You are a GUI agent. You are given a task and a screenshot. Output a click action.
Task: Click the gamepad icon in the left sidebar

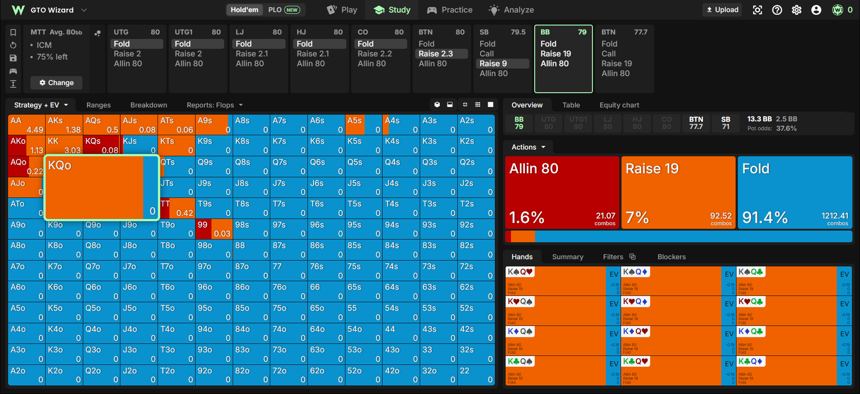pyautogui.click(x=13, y=71)
